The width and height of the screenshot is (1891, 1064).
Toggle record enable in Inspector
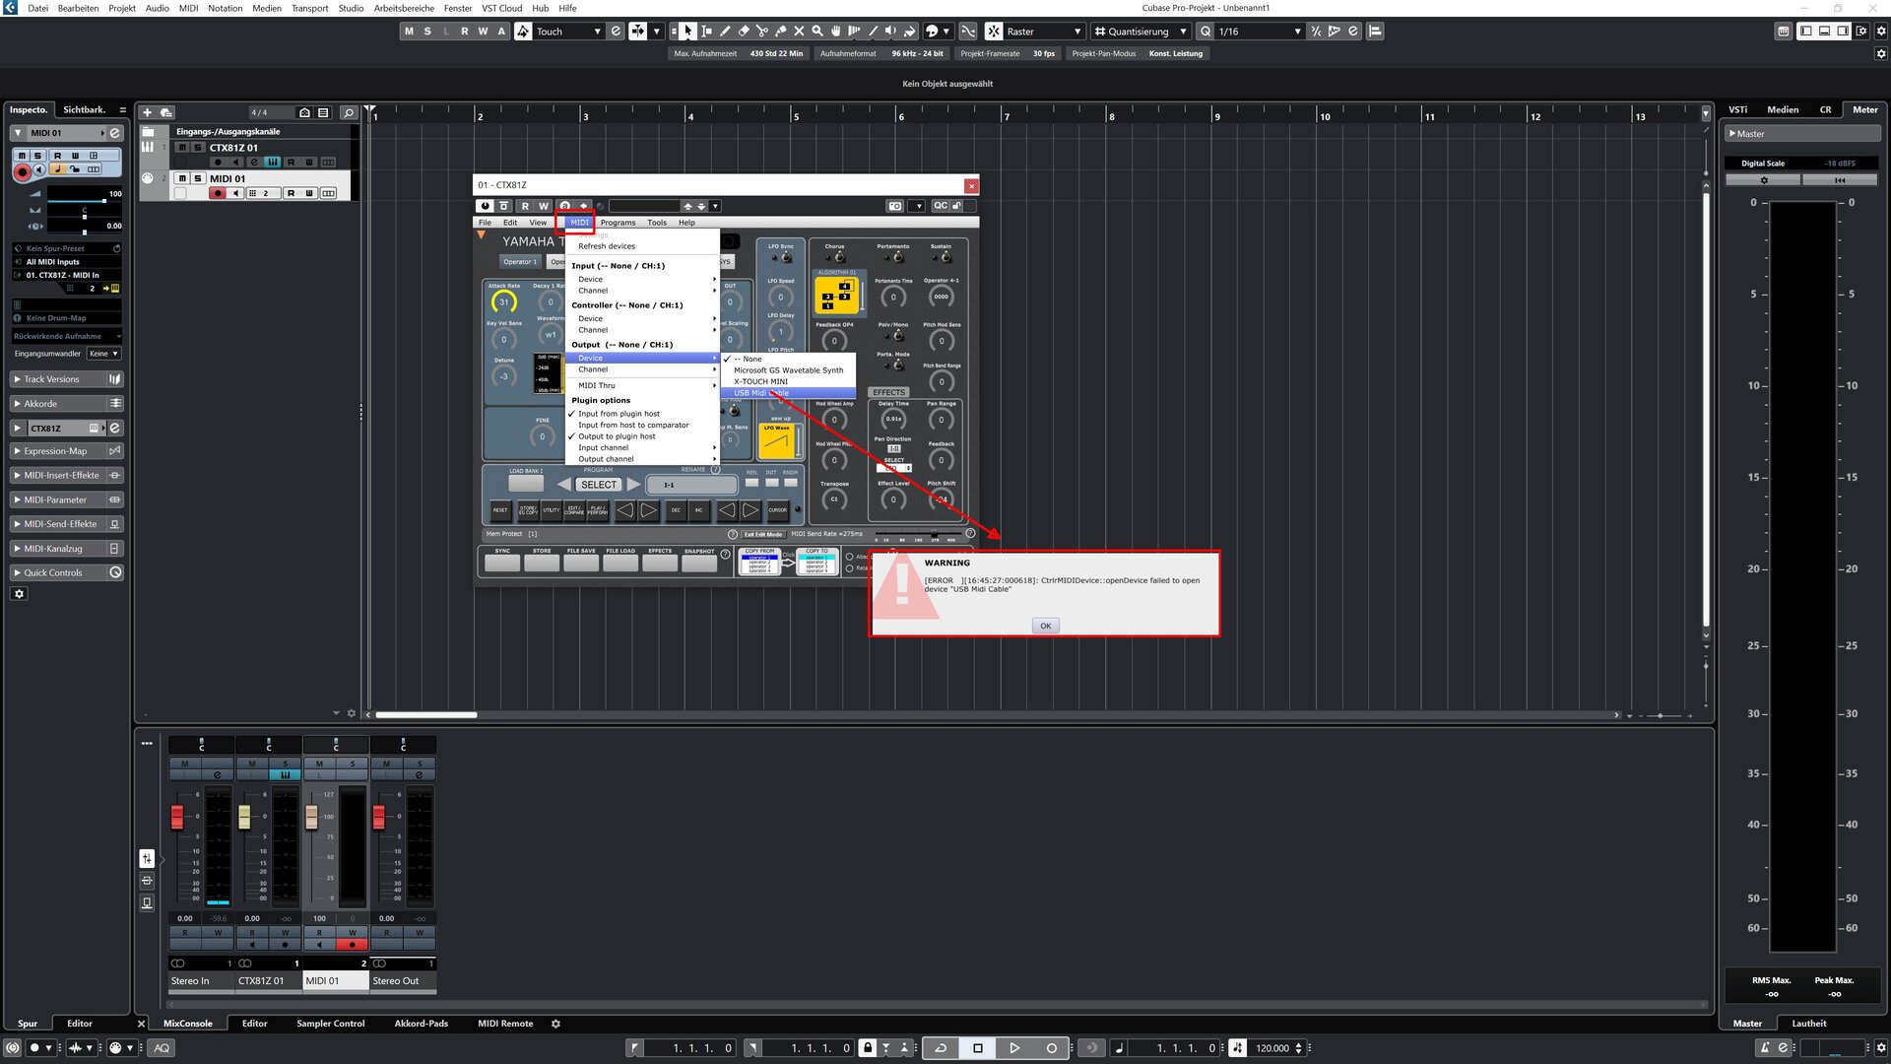click(x=22, y=171)
